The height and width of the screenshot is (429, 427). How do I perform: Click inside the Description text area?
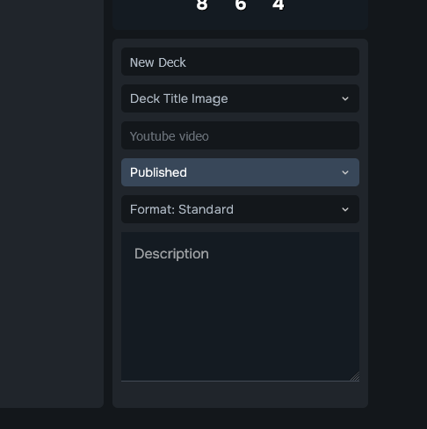coord(240,307)
